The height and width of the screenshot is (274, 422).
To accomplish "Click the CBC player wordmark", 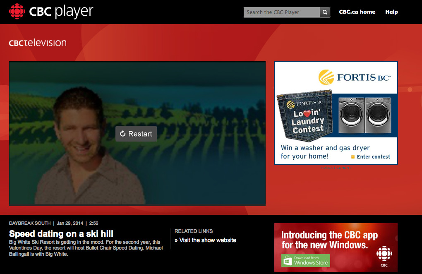I will 61,12.
